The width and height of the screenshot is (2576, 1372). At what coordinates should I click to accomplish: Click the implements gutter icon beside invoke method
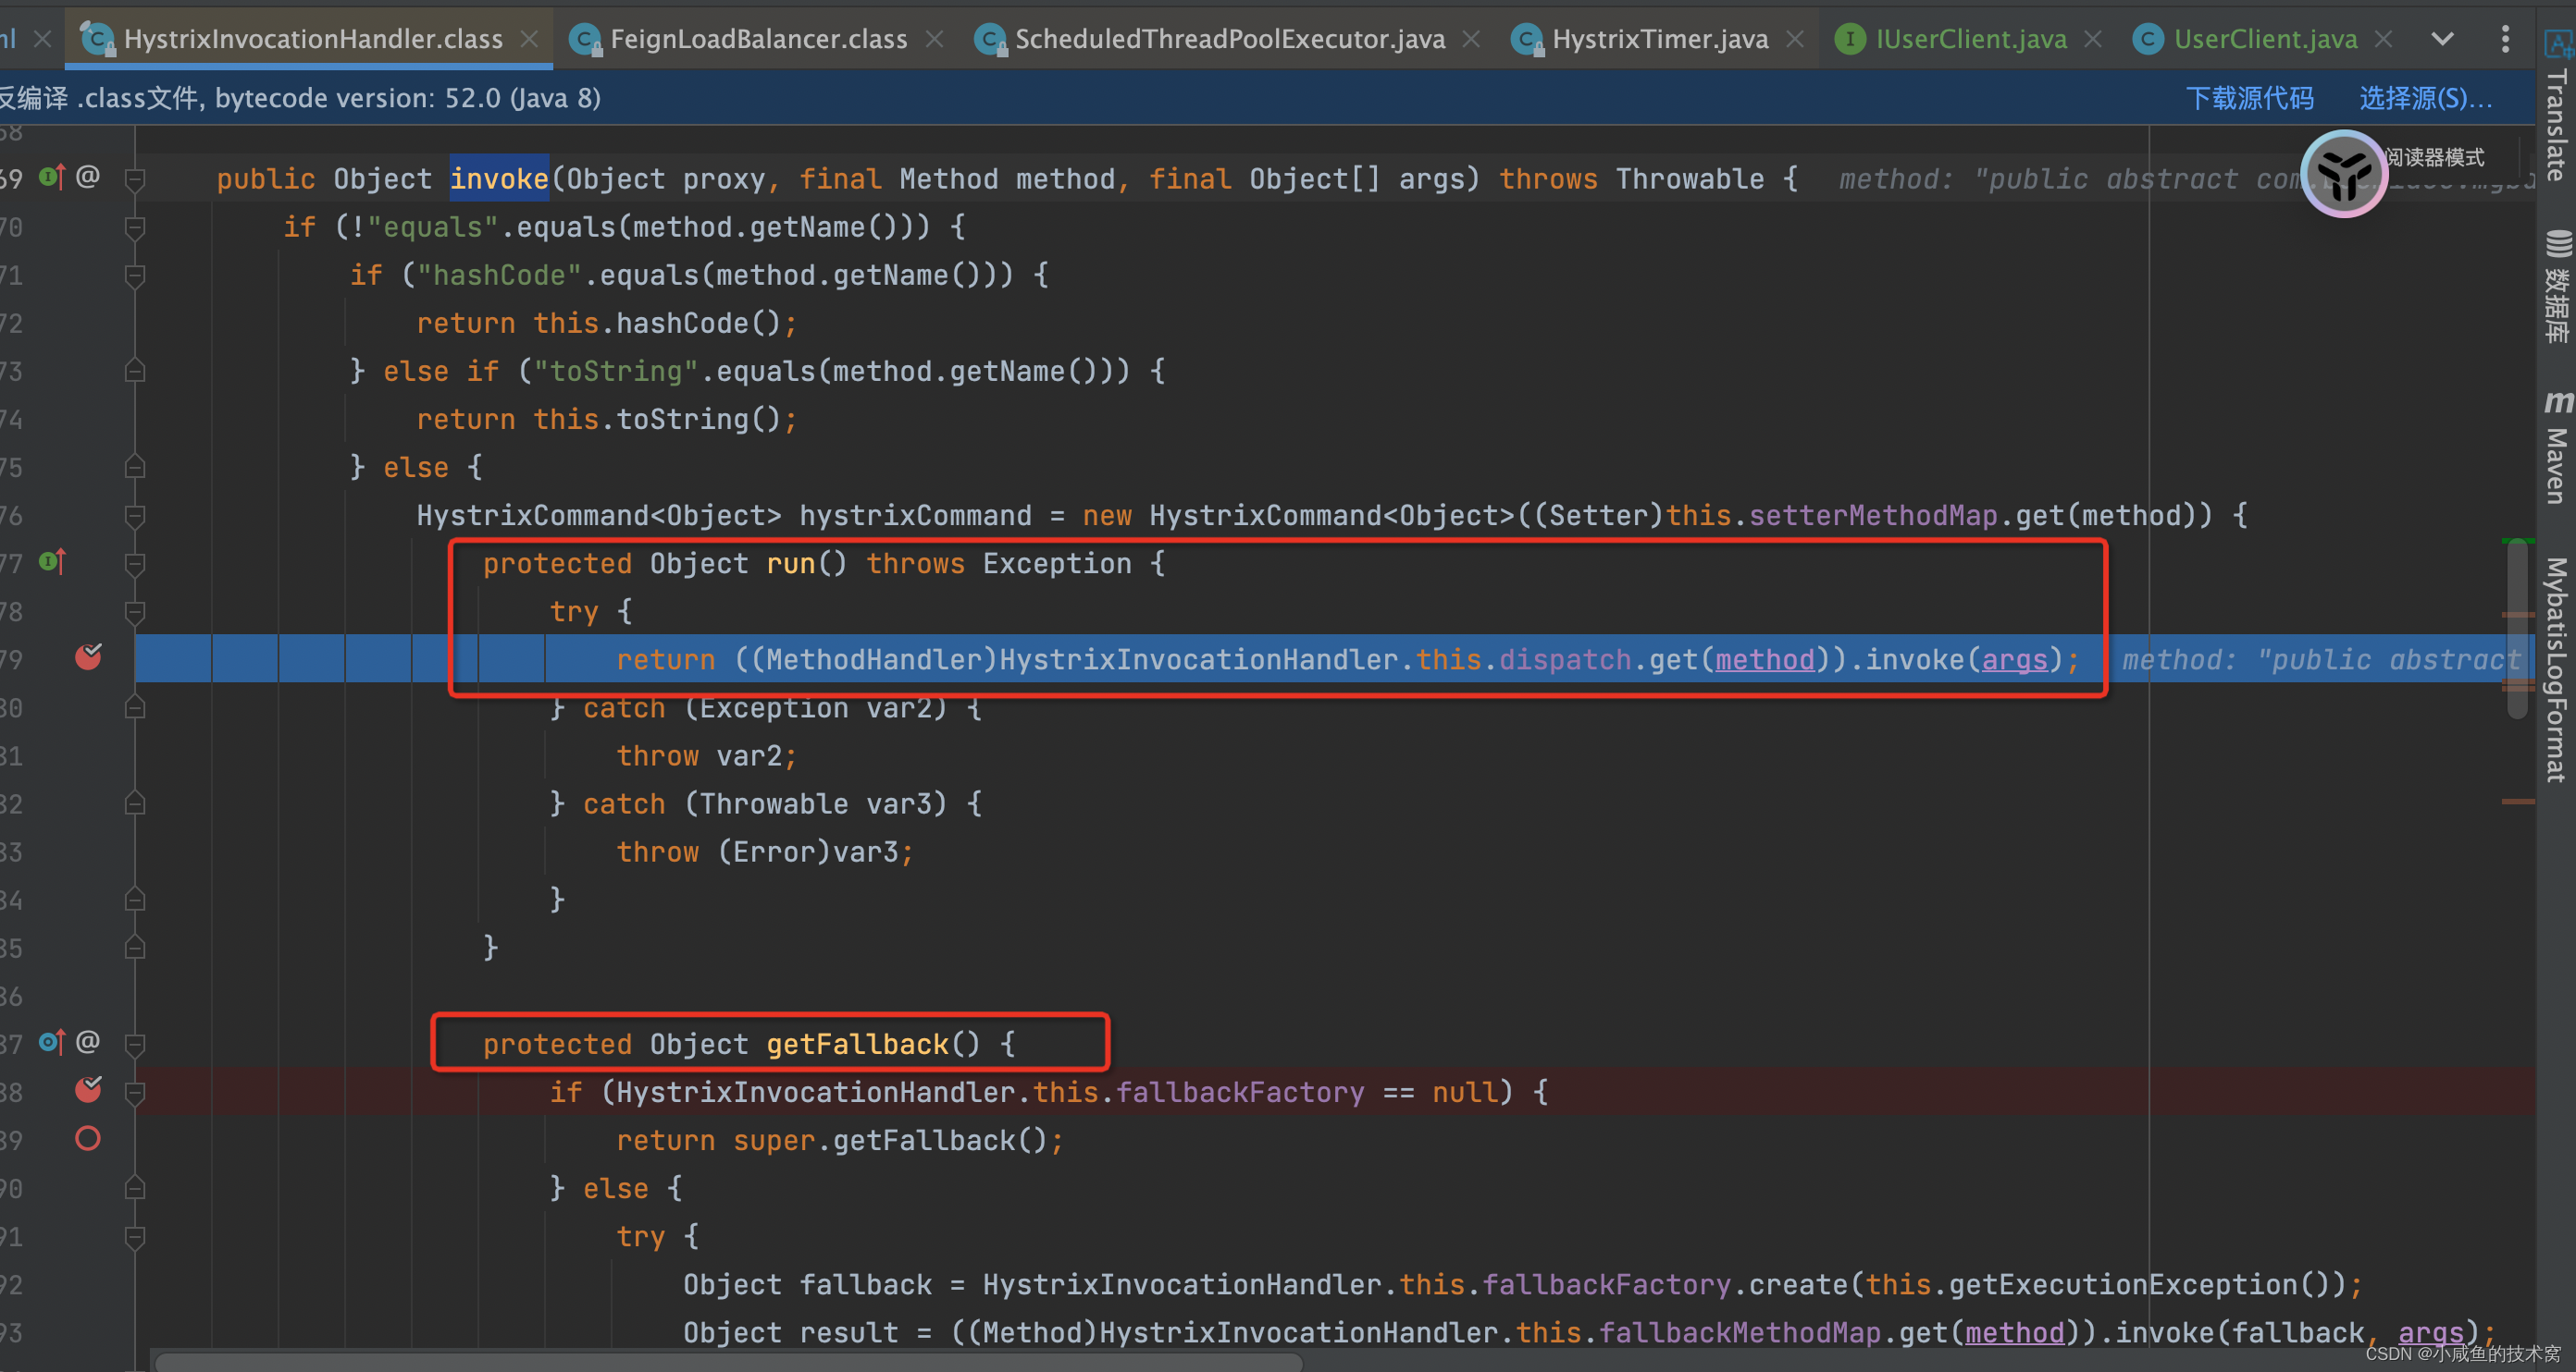pyautogui.click(x=51, y=177)
